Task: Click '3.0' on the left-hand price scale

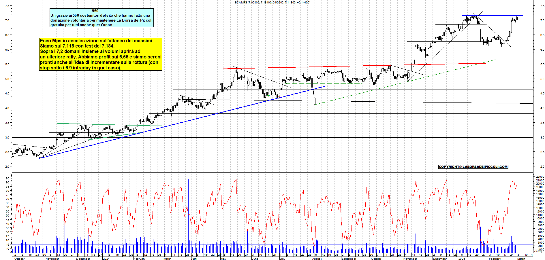Action: 7,137
